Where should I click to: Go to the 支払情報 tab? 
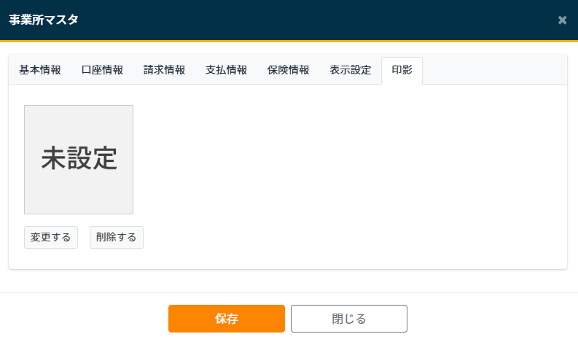[226, 70]
